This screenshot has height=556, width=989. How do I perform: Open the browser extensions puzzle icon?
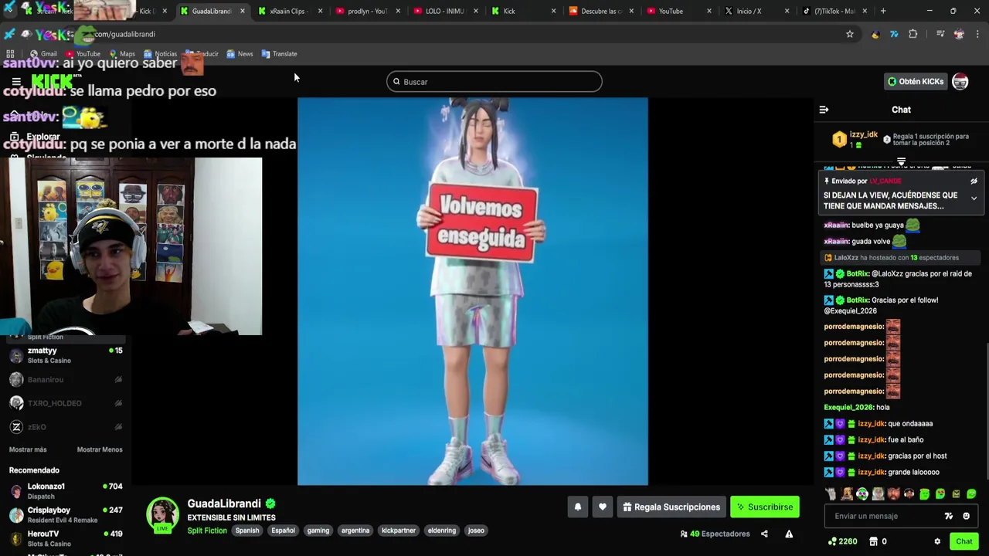(x=913, y=34)
